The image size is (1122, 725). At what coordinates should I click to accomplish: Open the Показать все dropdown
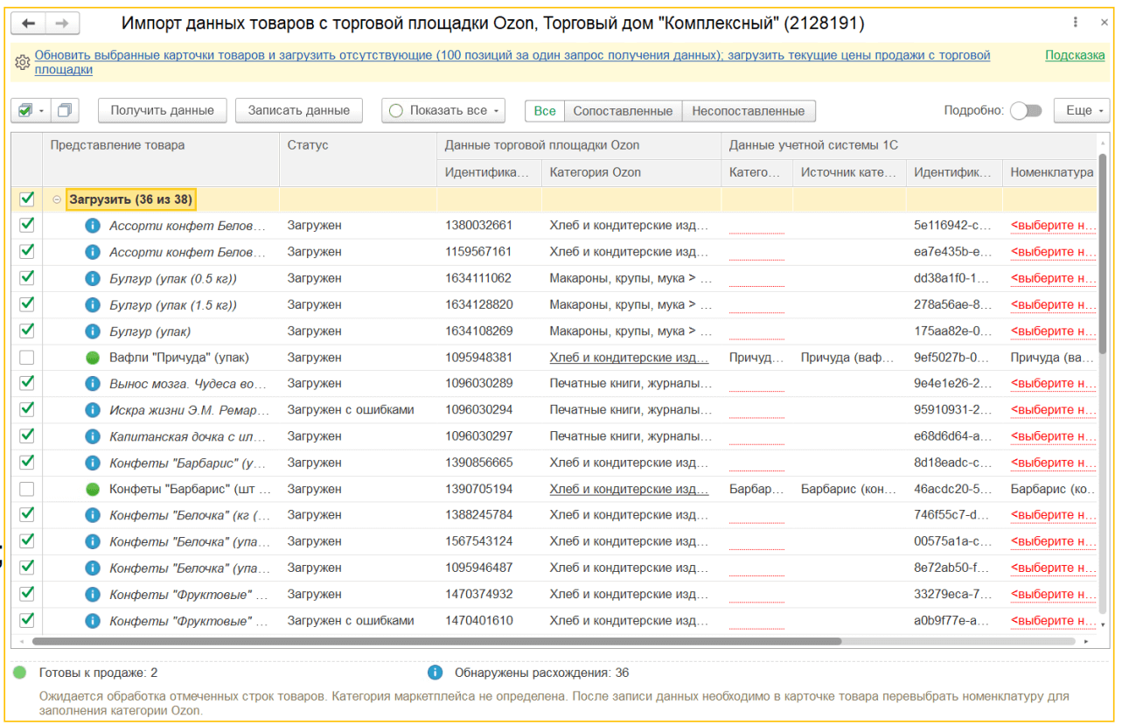[x=443, y=110]
